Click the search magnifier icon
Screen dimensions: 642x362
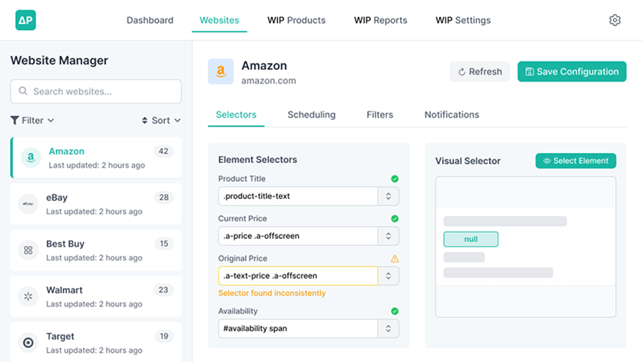[23, 91]
